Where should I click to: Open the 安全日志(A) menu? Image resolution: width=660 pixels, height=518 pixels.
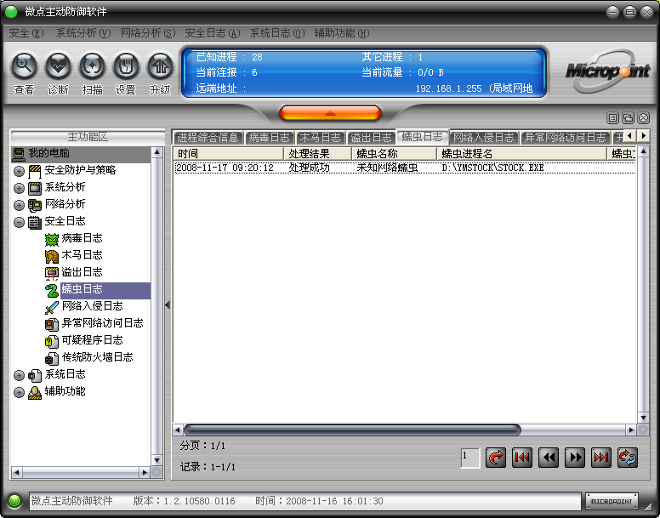pos(213,33)
